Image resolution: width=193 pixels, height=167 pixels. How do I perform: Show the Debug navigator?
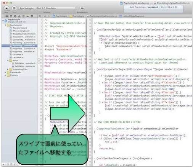23,16
